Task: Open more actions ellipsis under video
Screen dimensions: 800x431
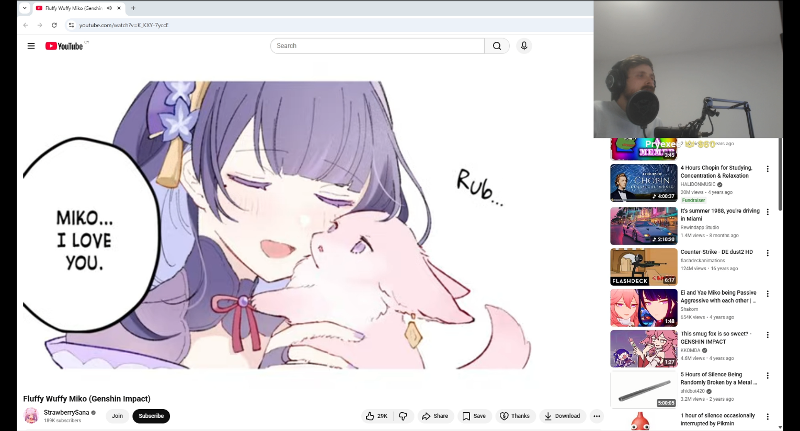Action: [597, 416]
